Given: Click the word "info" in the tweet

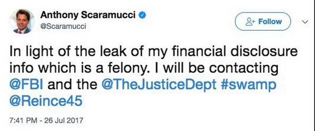Looking at the screenshot, I should tap(20, 69).
